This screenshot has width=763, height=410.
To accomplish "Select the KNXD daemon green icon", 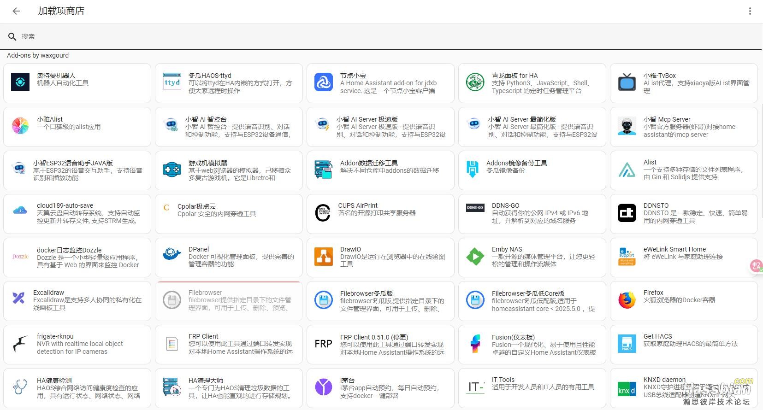I will pos(627,390).
